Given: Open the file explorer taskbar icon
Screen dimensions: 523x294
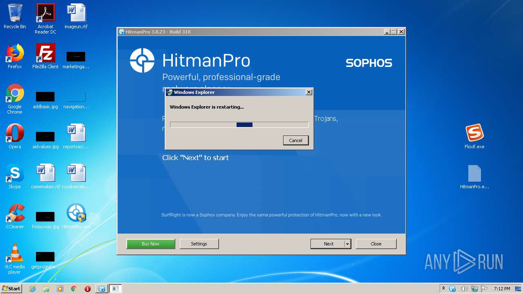Looking at the screenshot, I should pyautogui.click(x=46, y=289).
